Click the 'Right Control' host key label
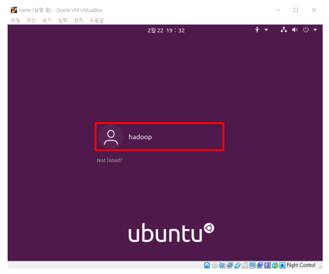 click(301, 265)
